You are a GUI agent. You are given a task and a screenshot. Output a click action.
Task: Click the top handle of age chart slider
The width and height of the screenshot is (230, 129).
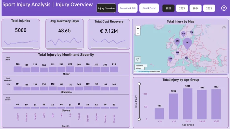pyautogui.click(x=139, y=84)
